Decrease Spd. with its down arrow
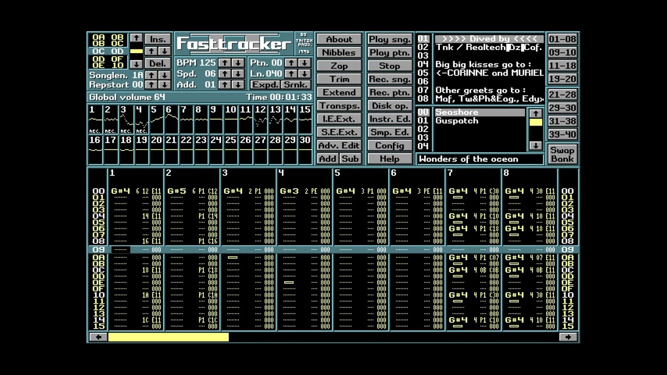The height and width of the screenshot is (375, 667). click(x=238, y=74)
